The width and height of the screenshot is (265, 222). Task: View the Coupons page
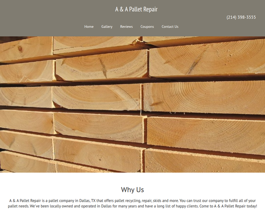(147, 27)
